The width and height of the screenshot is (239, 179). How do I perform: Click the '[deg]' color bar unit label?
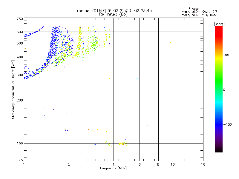(219, 24)
